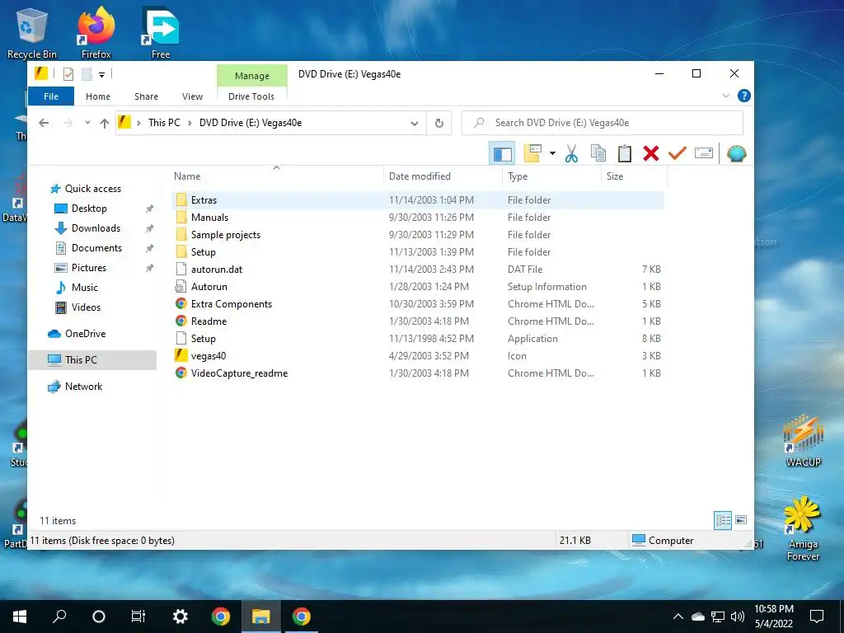
Task: Click the New folder quick access icon
Action: tap(87, 73)
